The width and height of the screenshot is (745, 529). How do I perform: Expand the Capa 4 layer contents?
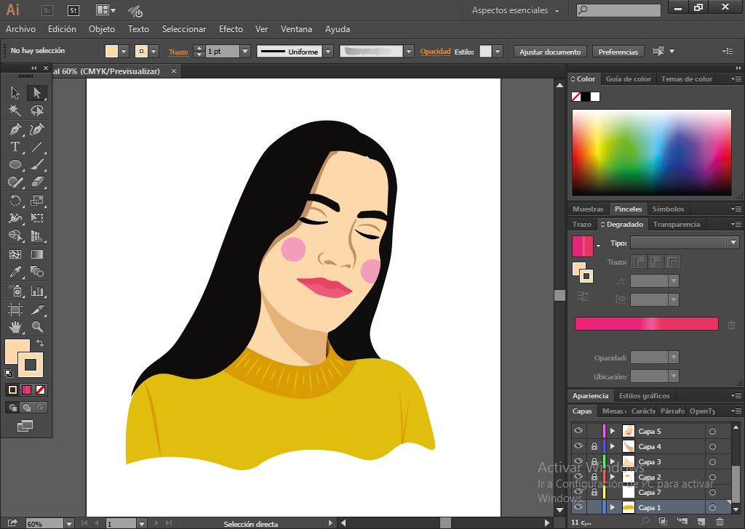[x=613, y=446]
